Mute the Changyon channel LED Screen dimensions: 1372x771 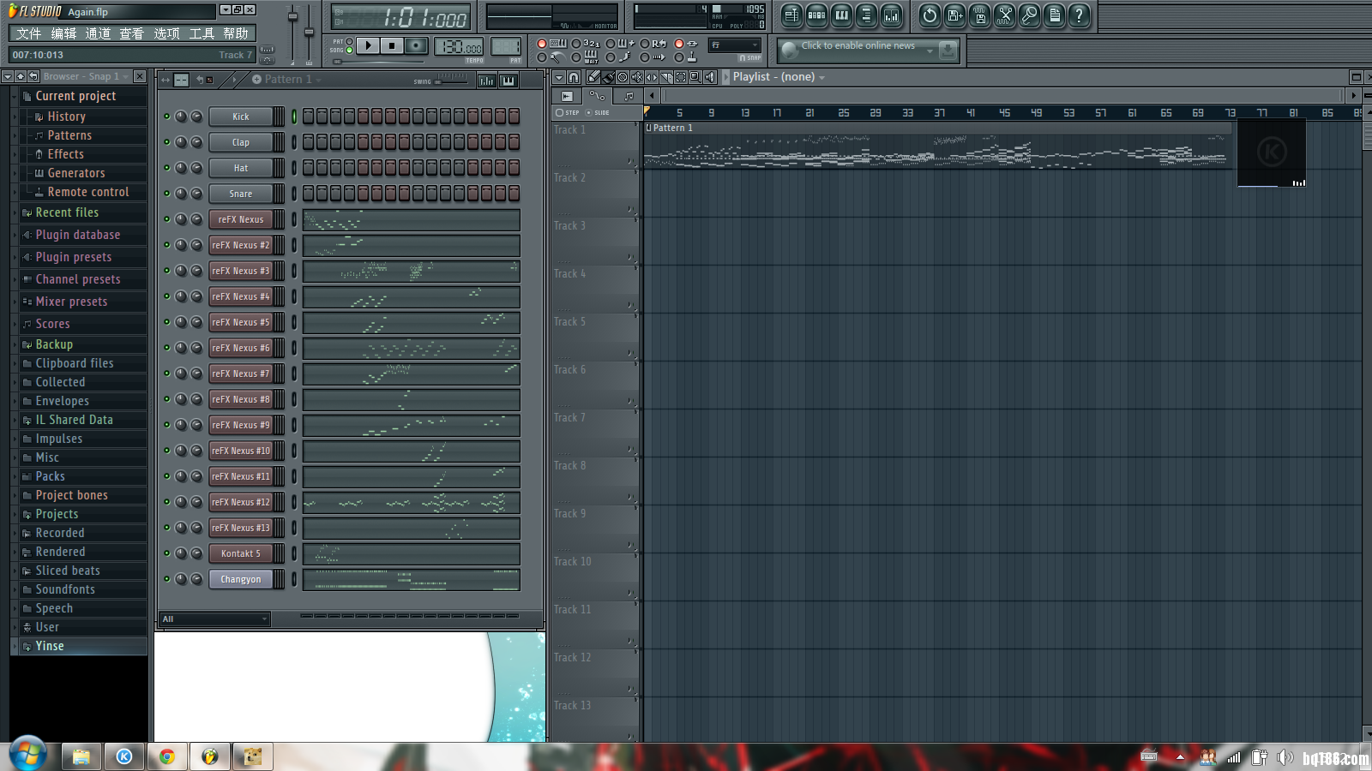click(x=167, y=579)
